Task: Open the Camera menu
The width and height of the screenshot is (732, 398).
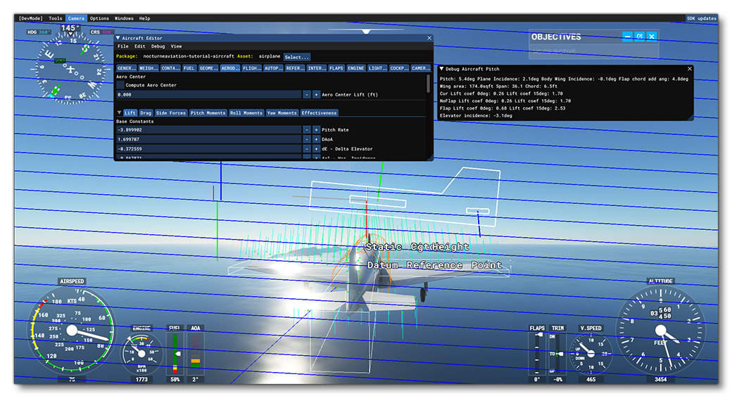Action: (x=75, y=19)
